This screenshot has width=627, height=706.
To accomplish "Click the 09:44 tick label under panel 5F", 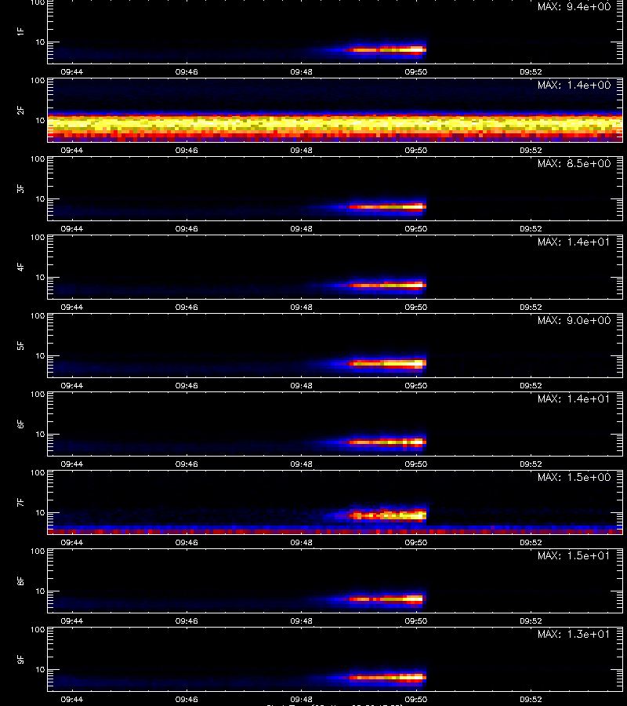I will [x=72, y=385].
